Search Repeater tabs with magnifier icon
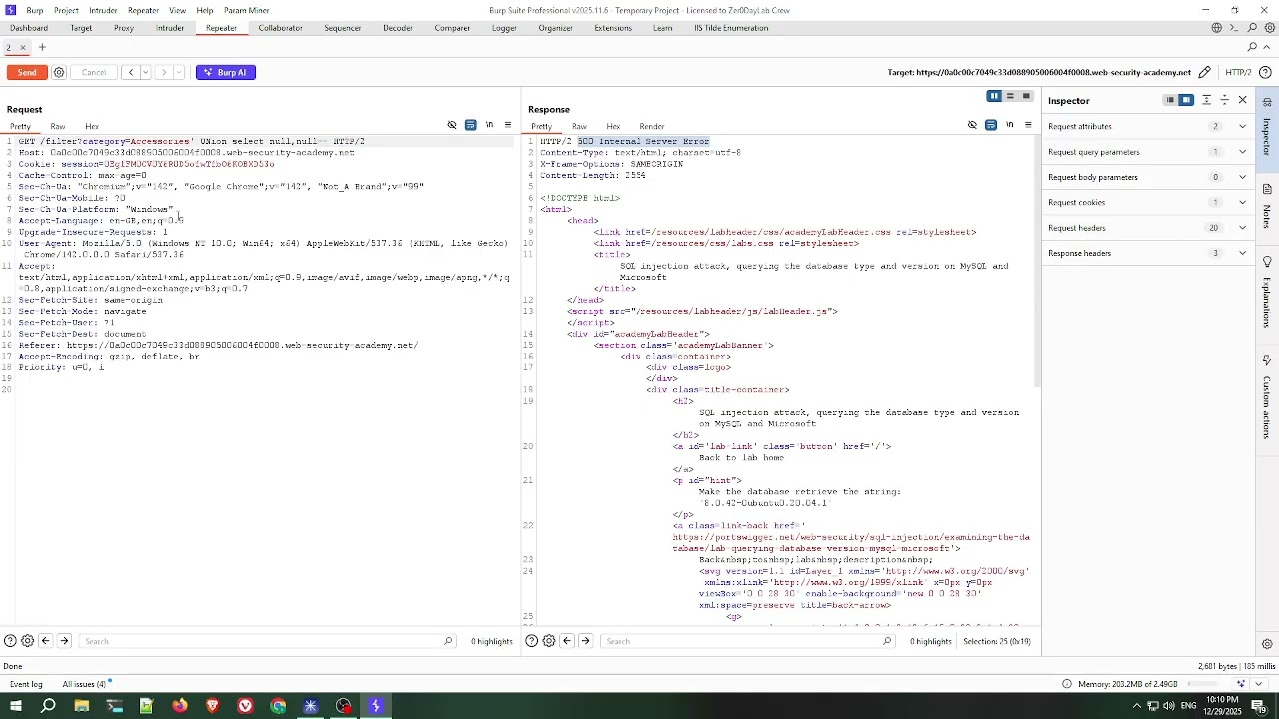Image resolution: width=1279 pixels, height=719 pixels. tap(1252, 47)
